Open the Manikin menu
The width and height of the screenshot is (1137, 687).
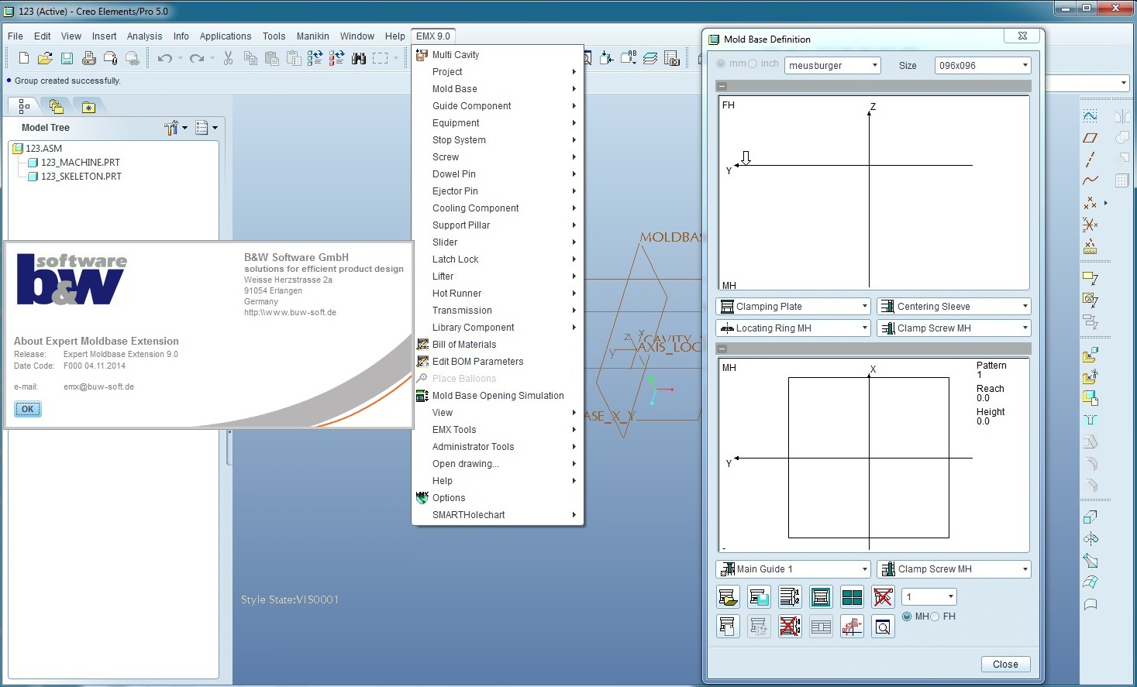(x=312, y=36)
